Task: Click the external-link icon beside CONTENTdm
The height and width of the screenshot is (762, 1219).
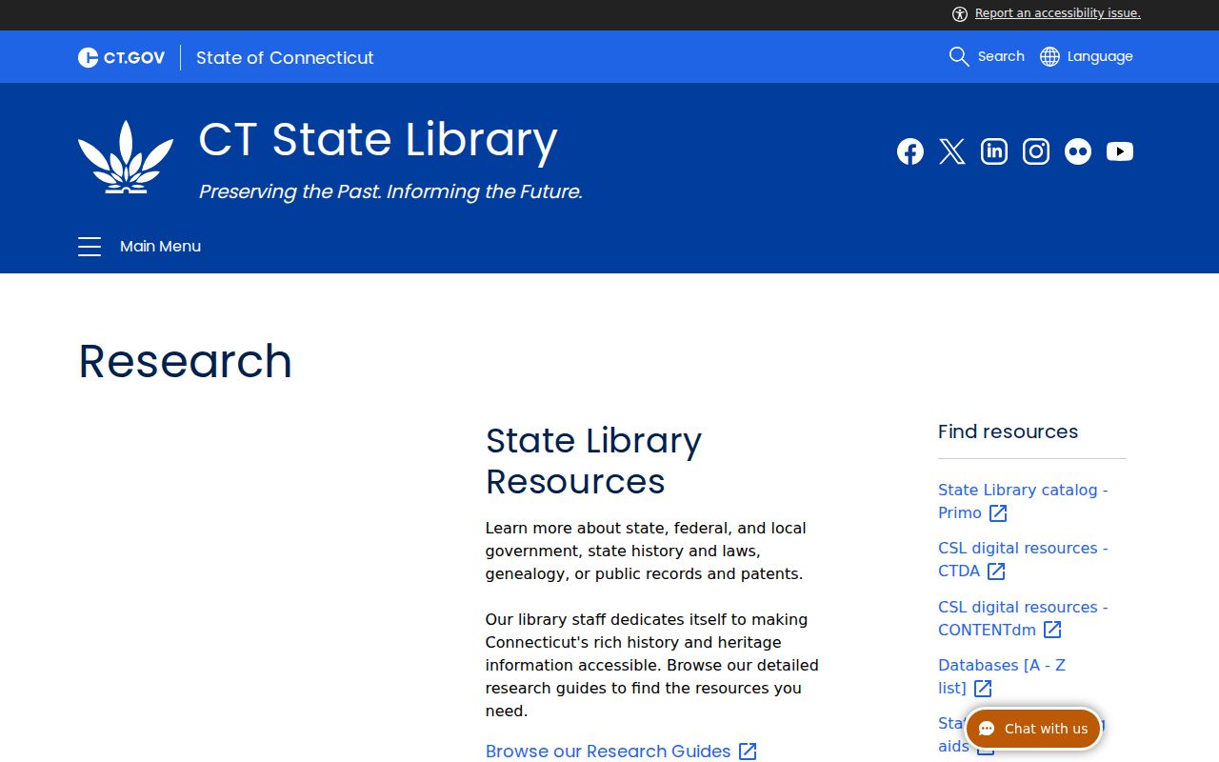Action: pos(1052,630)
